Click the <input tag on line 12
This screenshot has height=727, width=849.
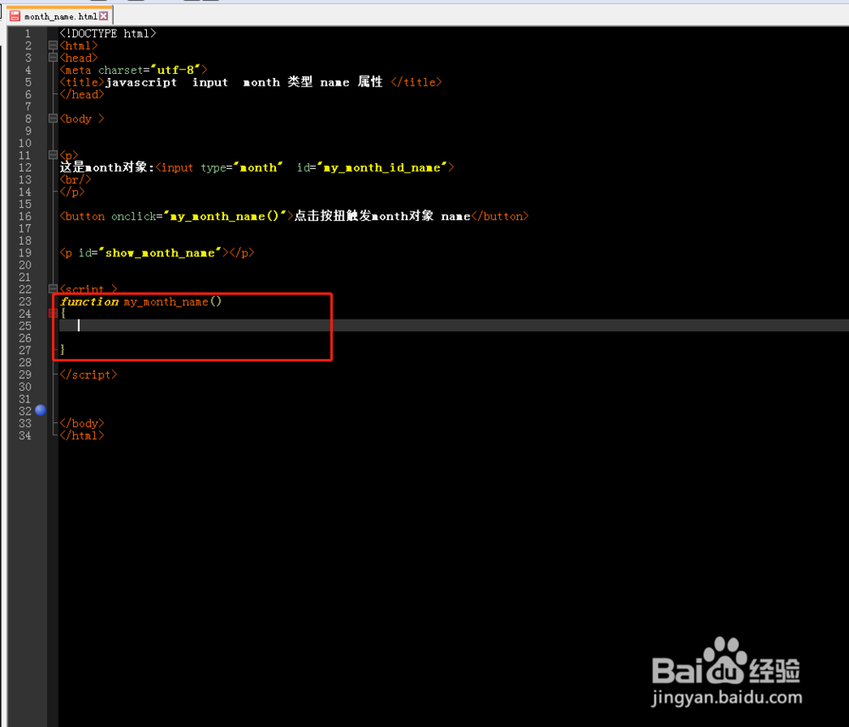coord(174,167)
